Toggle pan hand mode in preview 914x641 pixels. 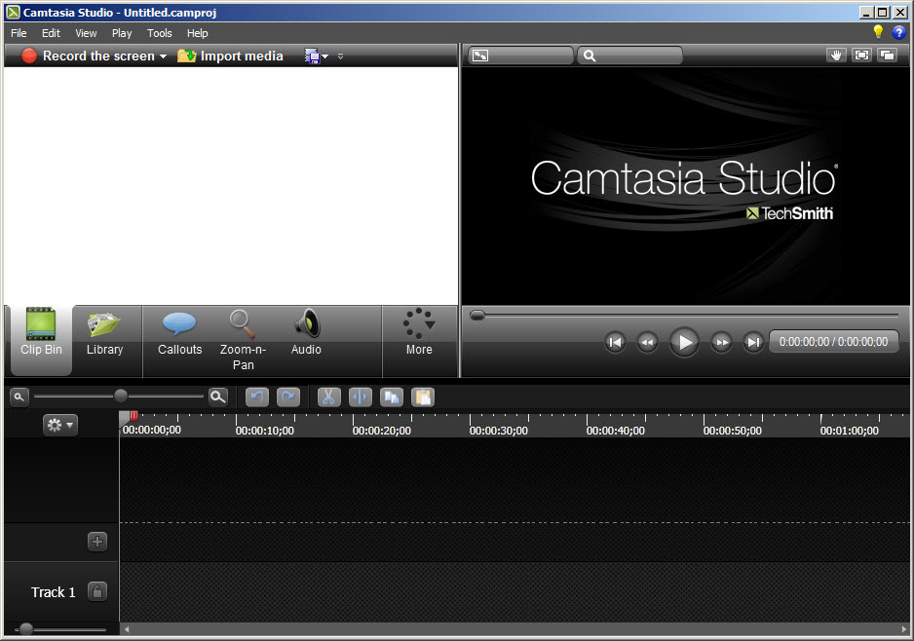click(x=836, y=56)
